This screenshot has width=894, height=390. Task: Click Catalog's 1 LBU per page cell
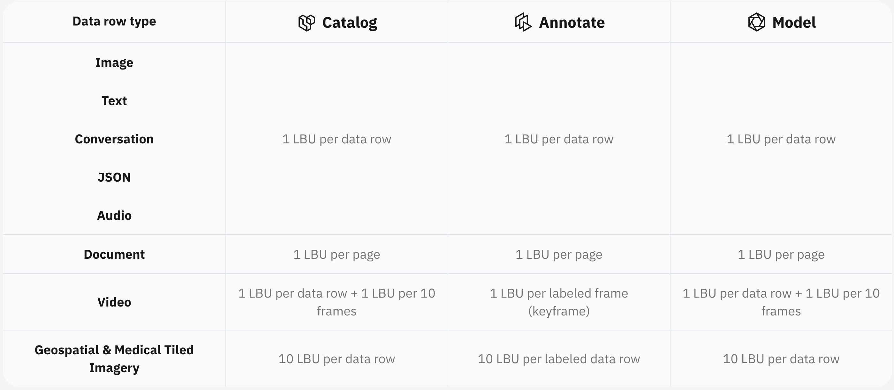pos(337,254)
